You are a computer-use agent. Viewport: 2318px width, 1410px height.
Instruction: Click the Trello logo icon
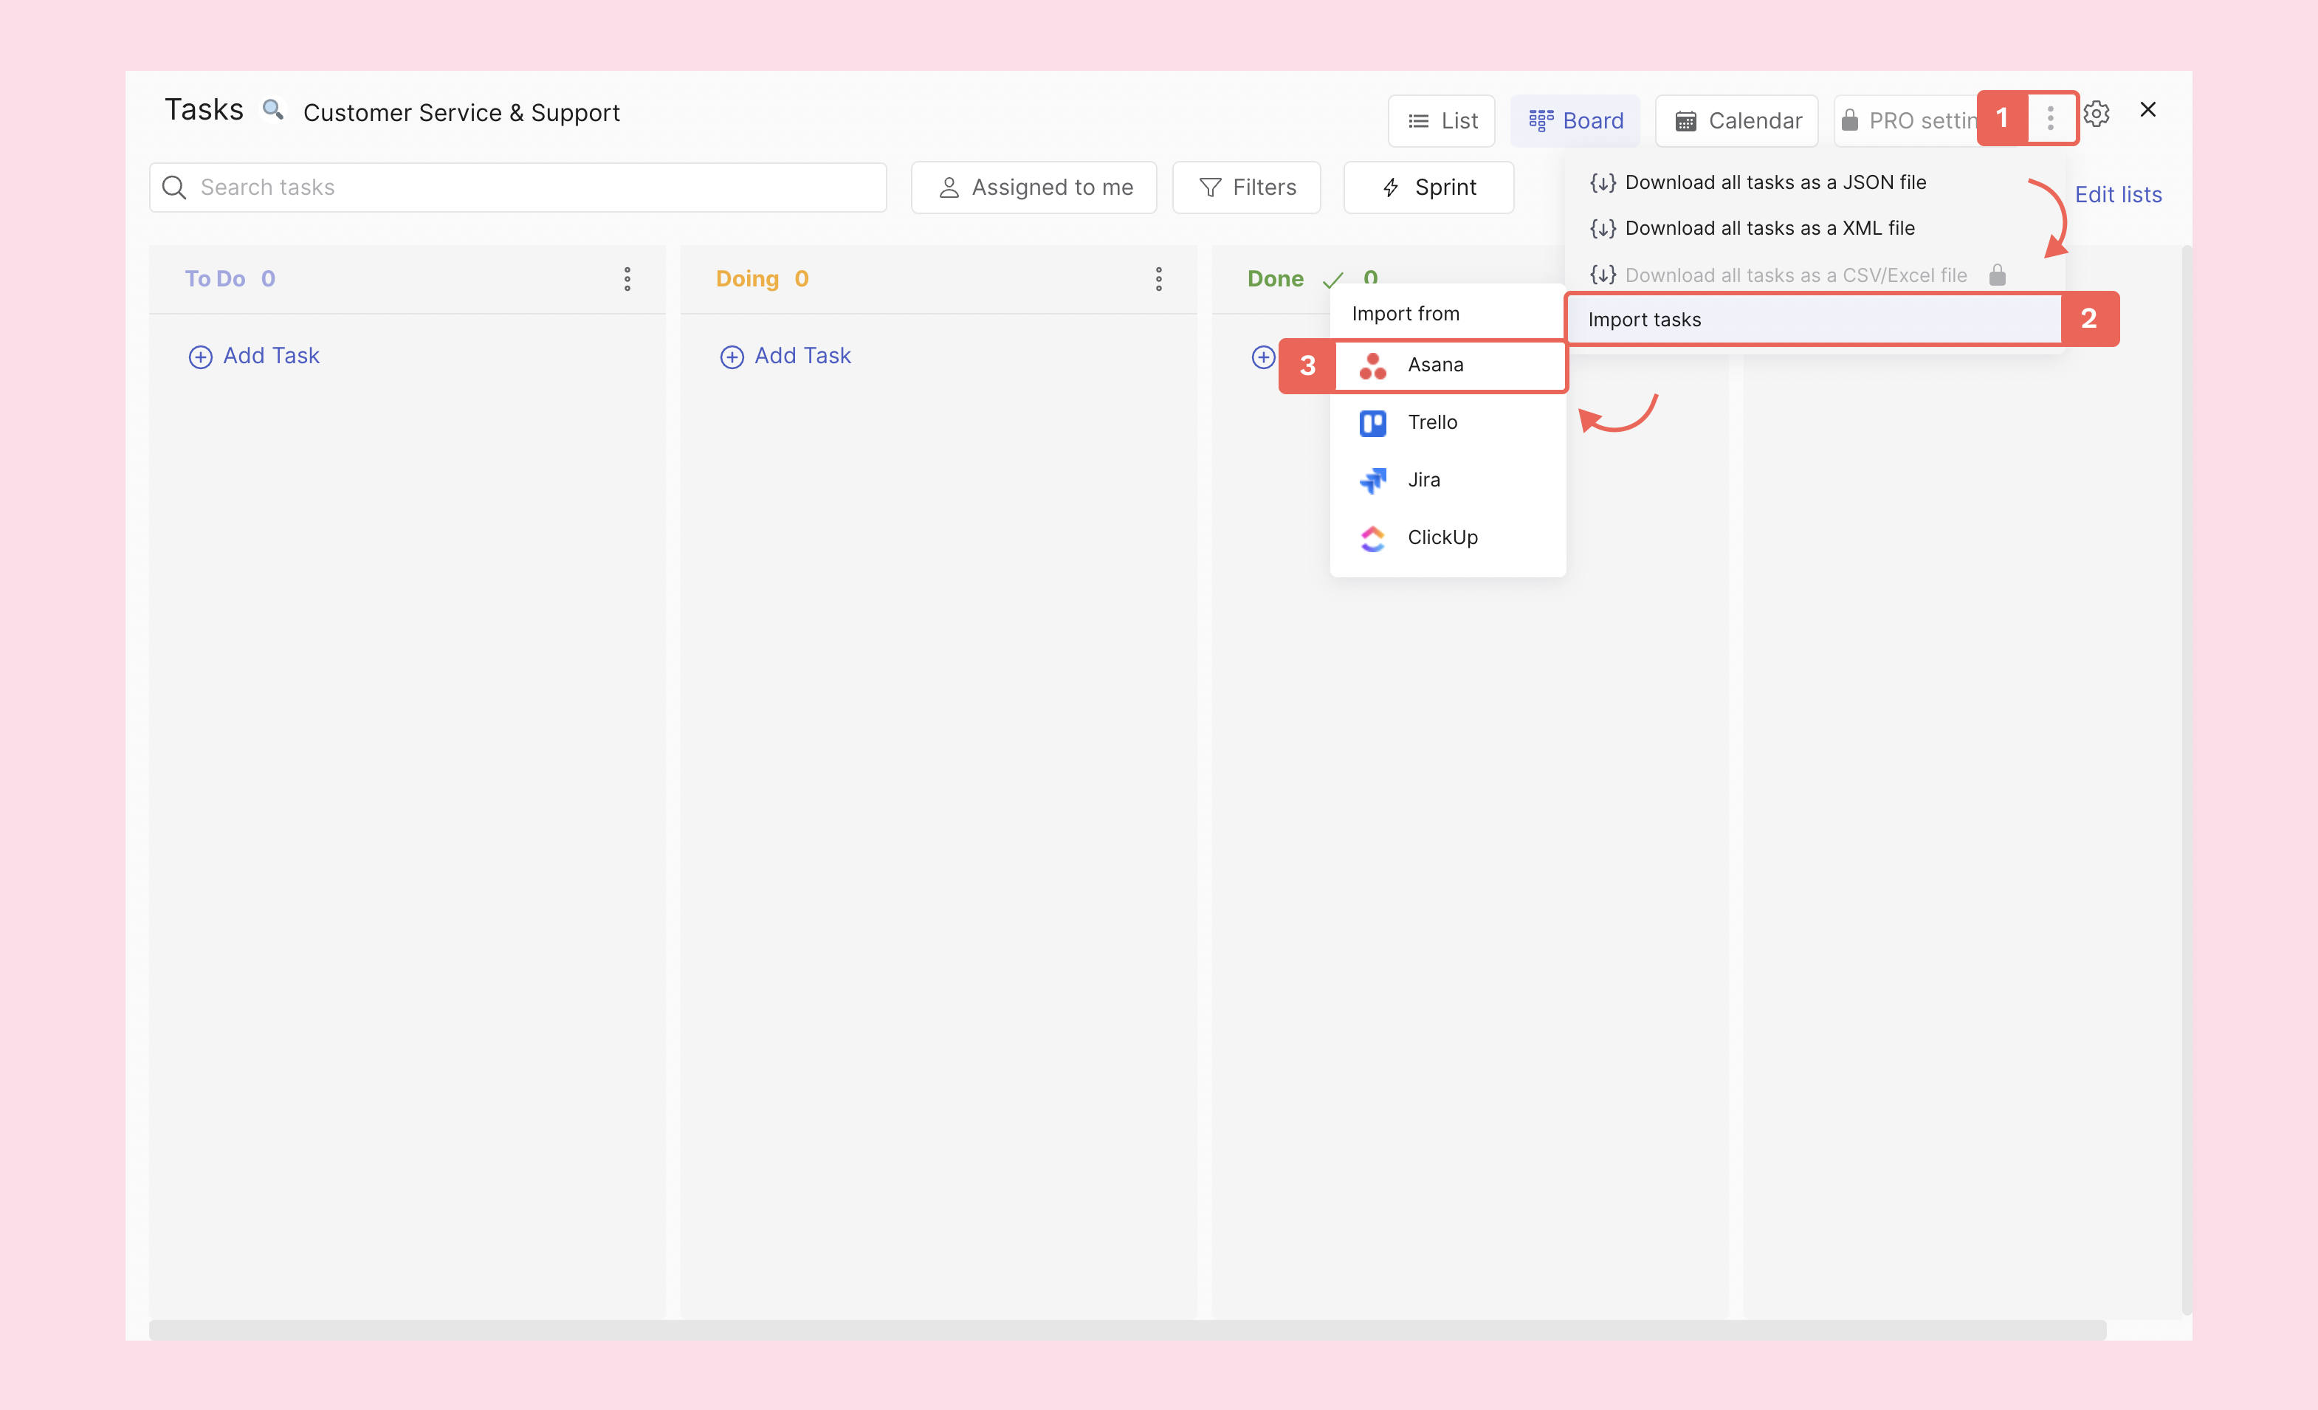[1372, 423]
